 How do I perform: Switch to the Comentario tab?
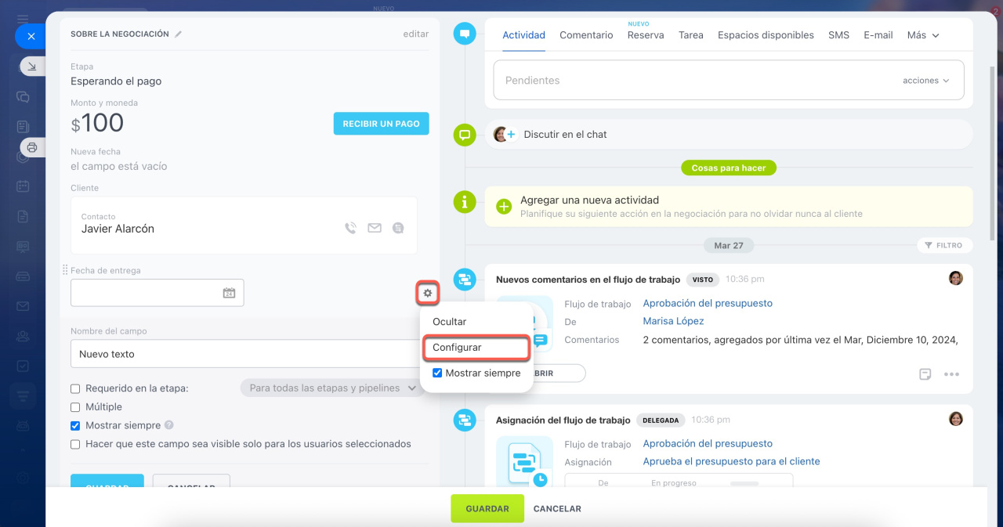click(x=586, y=35)
